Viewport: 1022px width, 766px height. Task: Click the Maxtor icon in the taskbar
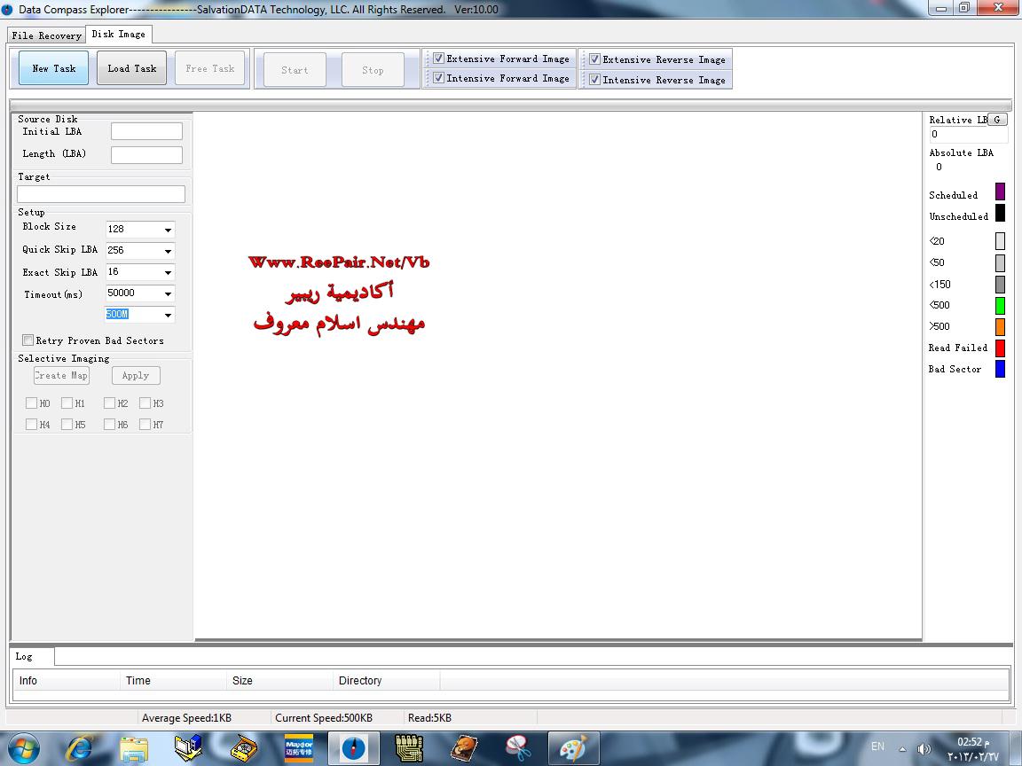[298, 748]
